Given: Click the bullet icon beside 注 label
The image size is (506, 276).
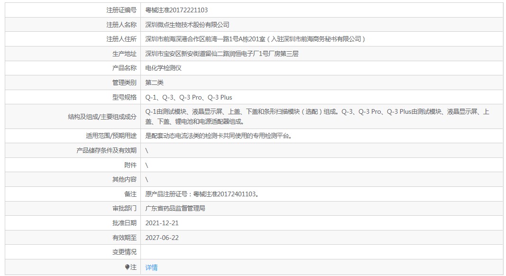Looking at the screenshot, I should point(127,267).
